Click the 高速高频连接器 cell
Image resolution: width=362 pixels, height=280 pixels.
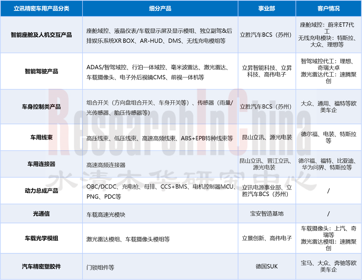click(x=160, y=164)
